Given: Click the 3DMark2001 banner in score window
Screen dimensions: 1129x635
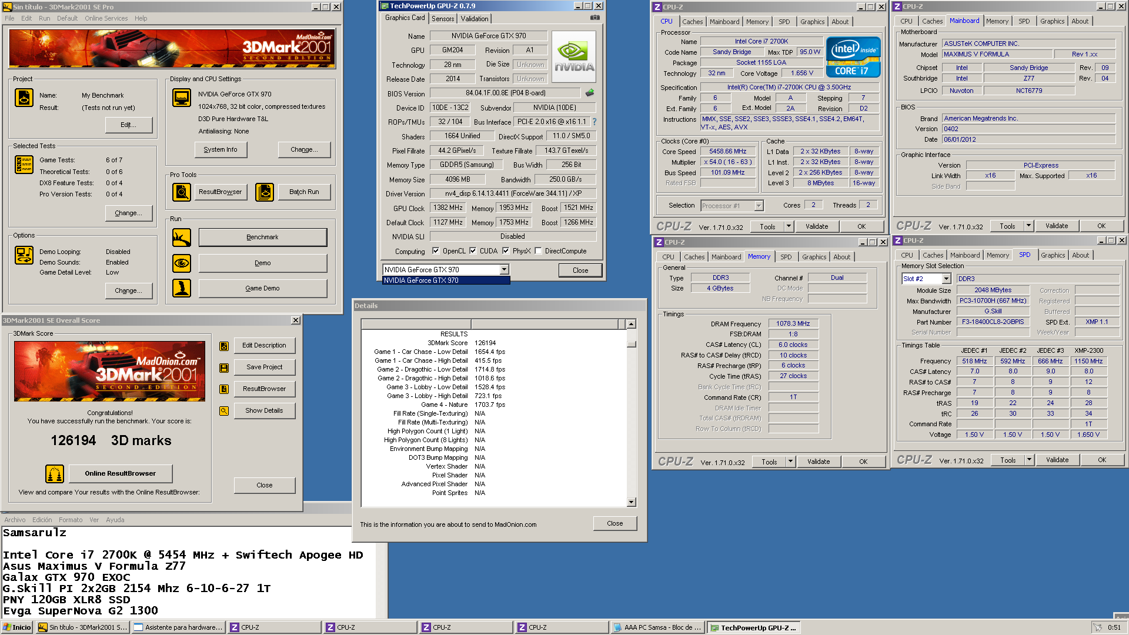Looking at the screenshot, I should tap(110, 371).
